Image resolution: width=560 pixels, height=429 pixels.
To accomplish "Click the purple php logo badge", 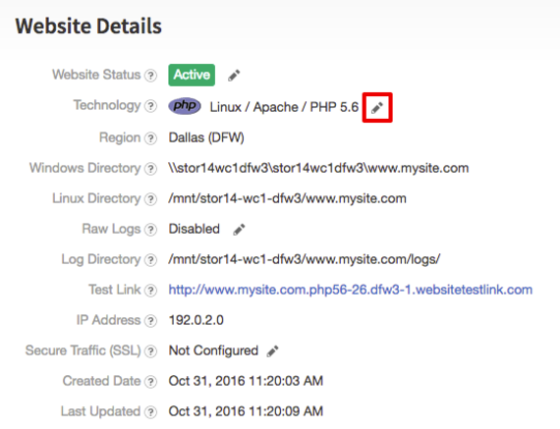I will pos(185,106).
